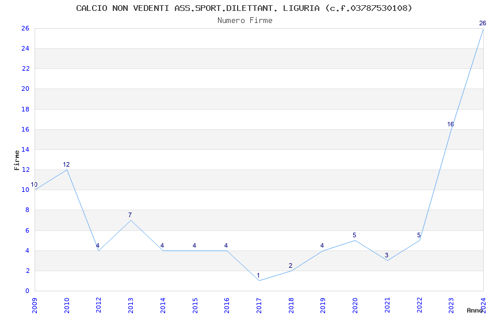
Task: Click the vertical 'Firme' axis label
Action: (17, 160)
